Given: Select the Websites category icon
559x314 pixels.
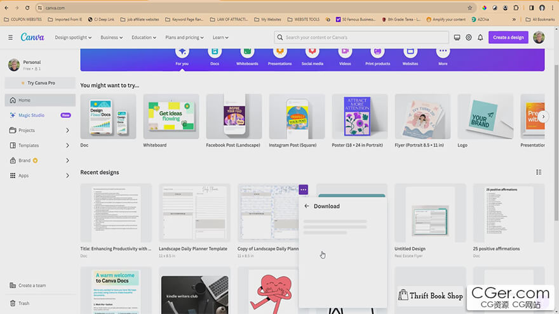Looking at the screenshot, I should click(x=410, y=52).
